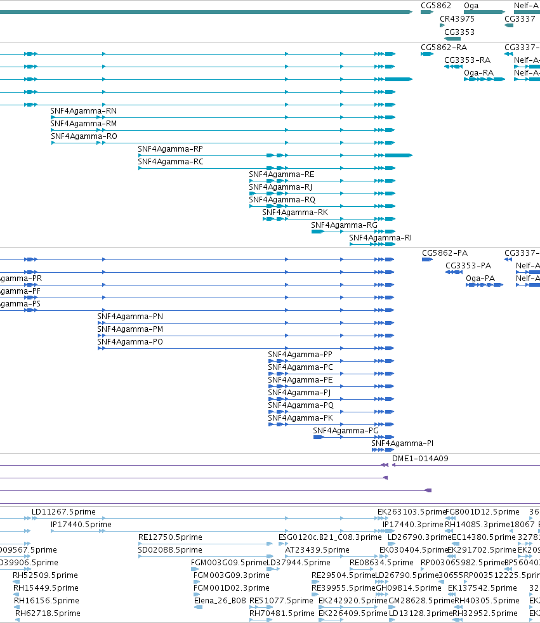Click transcript SNF4Agamma-RI

click(x=381, y=238)
